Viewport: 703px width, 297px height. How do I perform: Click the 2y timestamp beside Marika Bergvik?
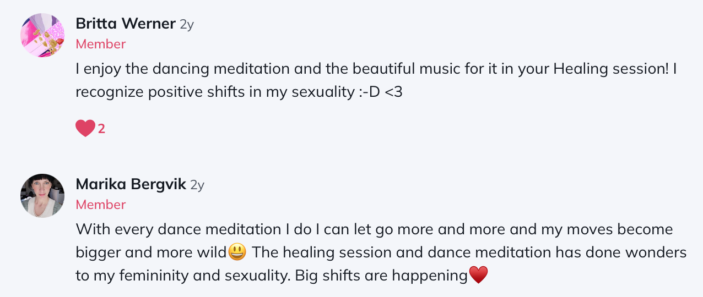pyautogui.click(x=197, y=185)
